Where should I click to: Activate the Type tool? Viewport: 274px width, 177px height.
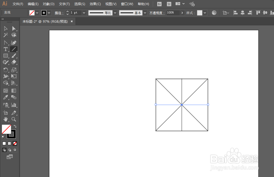pyautogui.click(x=5, y=49)
